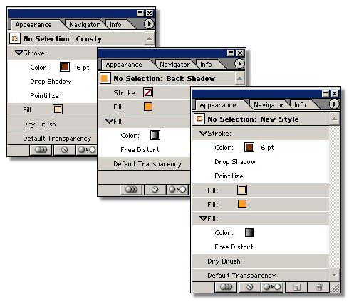349x302 pixels.
Task: Switch to Appearance tab in Back Shadow panel
Action: point(124,65)
